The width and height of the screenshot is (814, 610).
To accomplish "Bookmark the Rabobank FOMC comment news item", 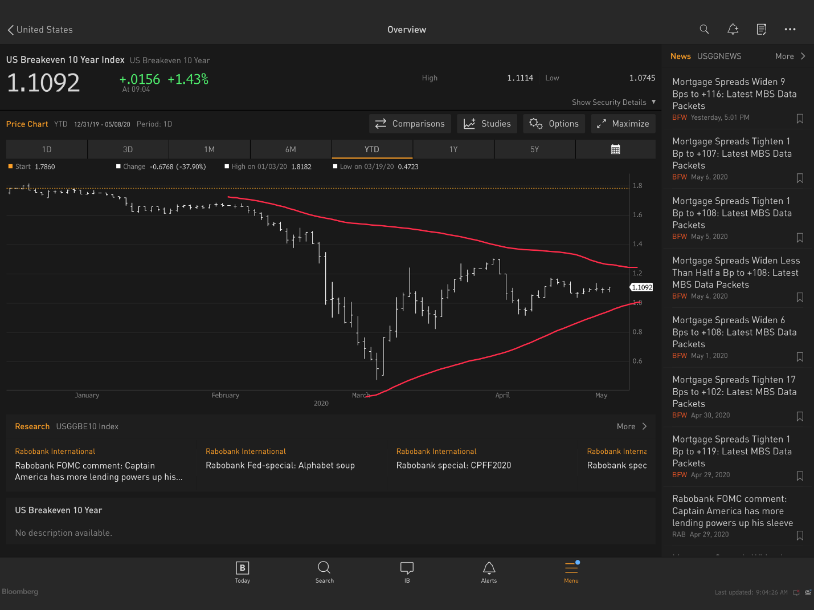I will pyautogui.click(x=800, y=536).
